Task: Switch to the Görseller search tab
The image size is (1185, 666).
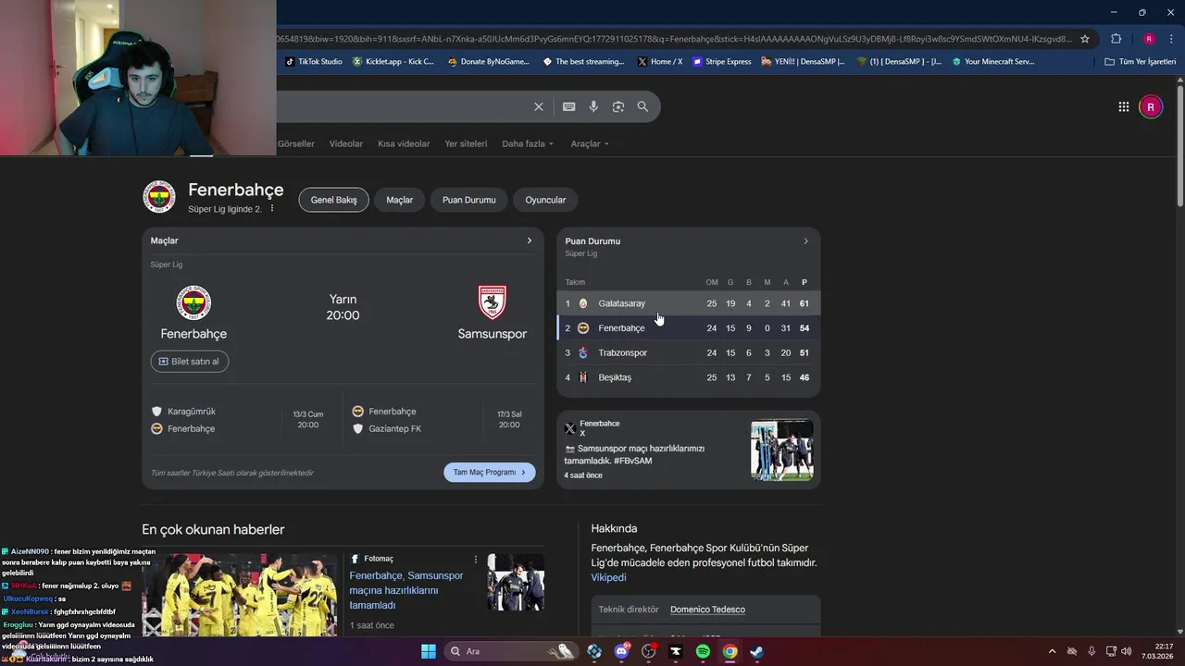Action: 296,143
